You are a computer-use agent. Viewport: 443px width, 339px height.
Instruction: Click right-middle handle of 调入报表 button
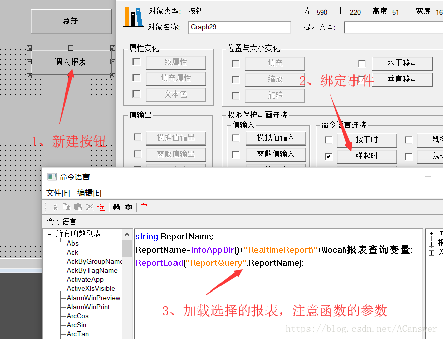pyautogui.click(x=113, y=62)
